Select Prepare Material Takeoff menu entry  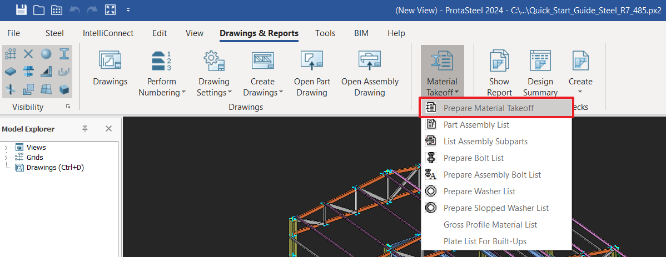[488, 108]
